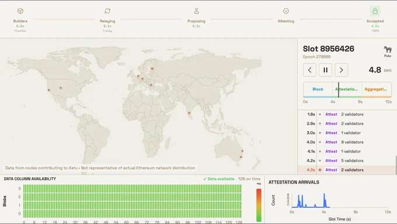397x224 pixels.
Task: Click the Builders cube icon
Action: pyautogui.click(x=20, y=11)
